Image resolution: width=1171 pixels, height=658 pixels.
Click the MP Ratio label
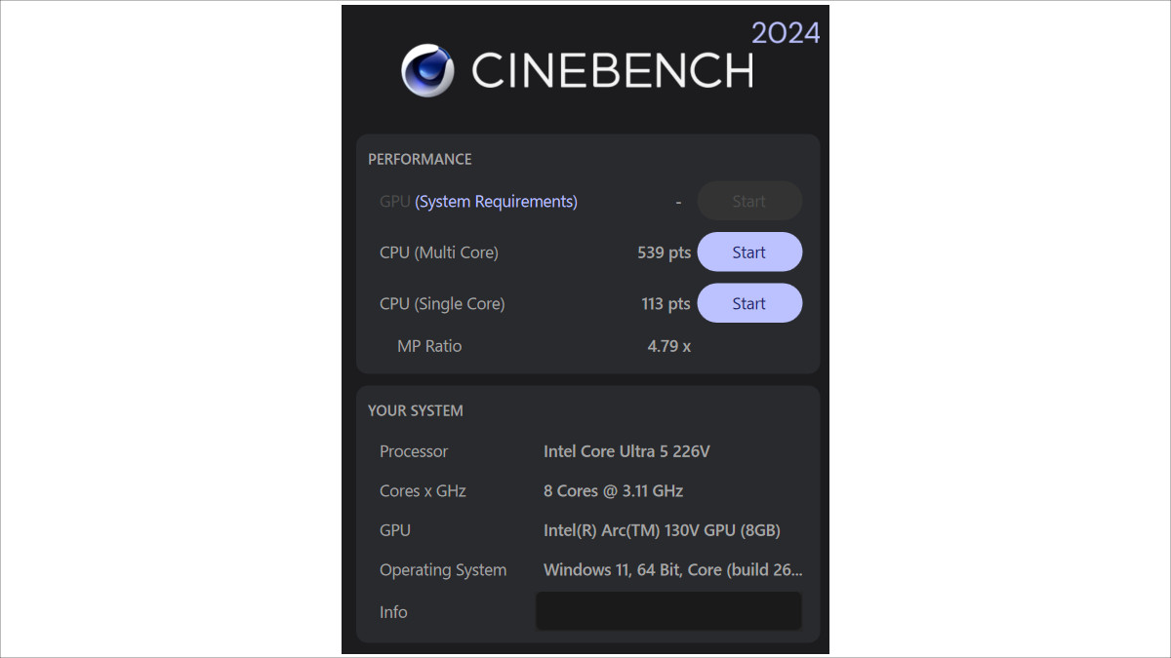point(429,346)
